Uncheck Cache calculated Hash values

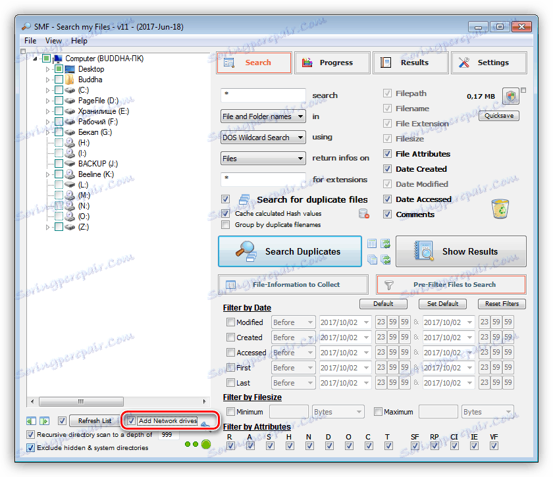225,213
